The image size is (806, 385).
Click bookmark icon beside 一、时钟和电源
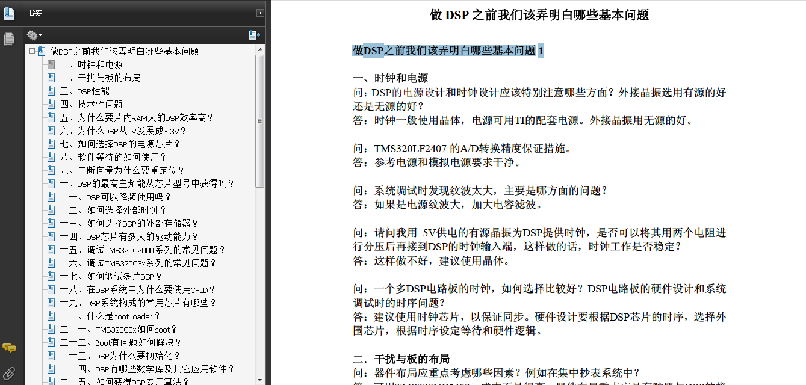(51, 64)
